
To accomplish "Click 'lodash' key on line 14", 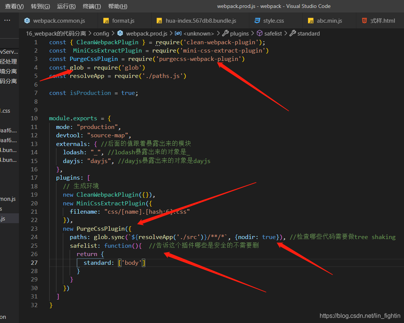I will pyautogui.click(x=73, y=152).
